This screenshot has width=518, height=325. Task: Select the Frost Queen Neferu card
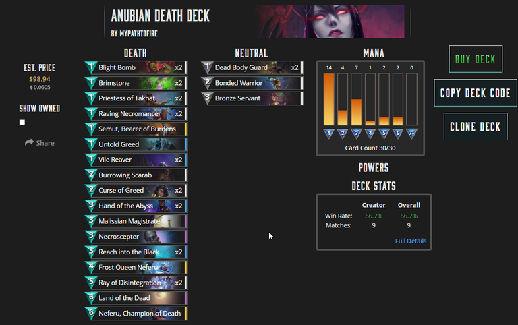click(x=136, y=267)
